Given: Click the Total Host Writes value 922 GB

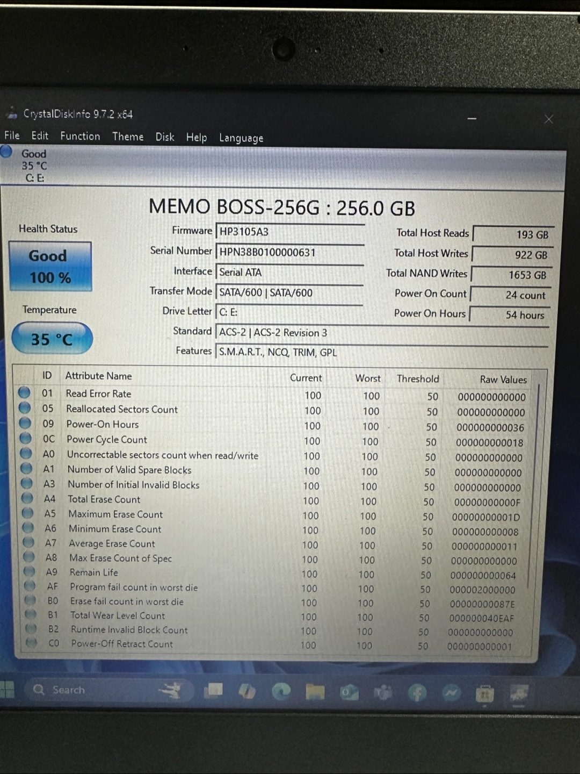Looking at the screenshot, I should tap(512, 255).
